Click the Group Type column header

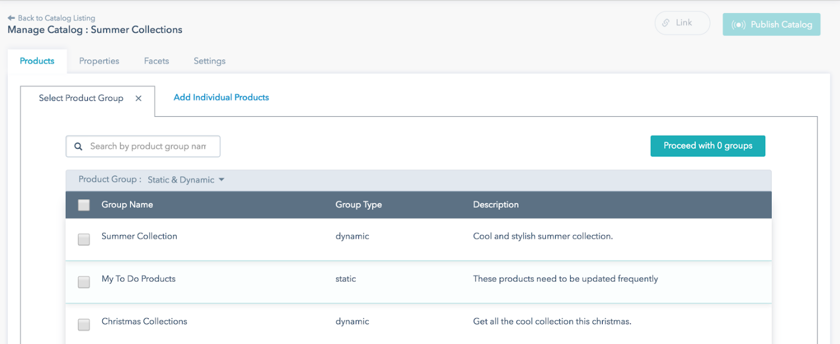(x=358, y=205)
